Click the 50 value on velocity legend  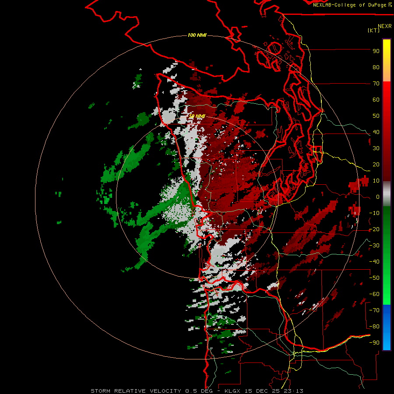point(376,116)
